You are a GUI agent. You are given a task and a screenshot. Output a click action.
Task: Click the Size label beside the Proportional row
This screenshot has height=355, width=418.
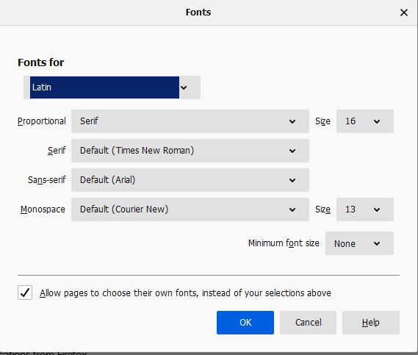tap(322, 121)
